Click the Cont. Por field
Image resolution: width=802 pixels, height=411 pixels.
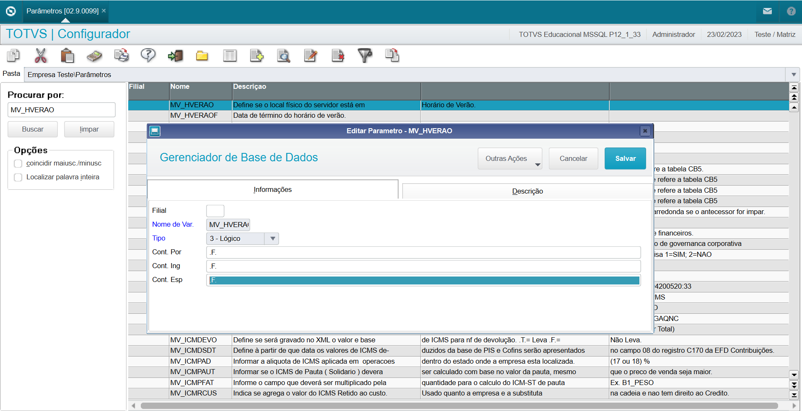click(x=424, y=252)
